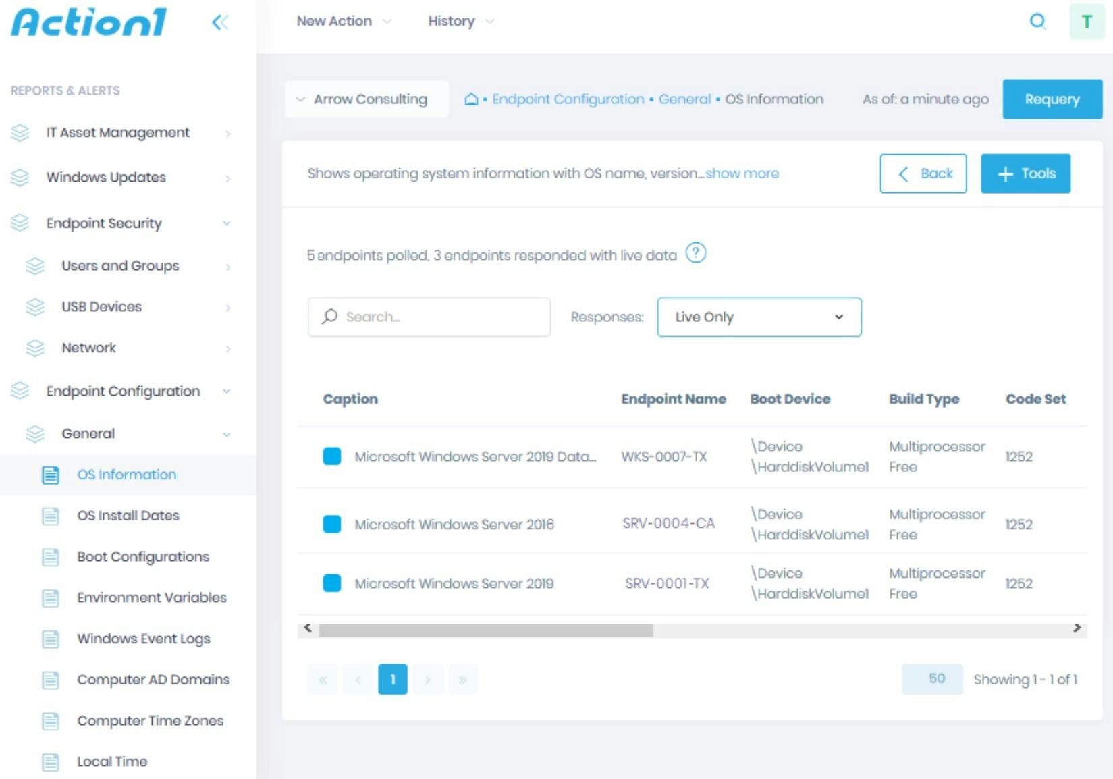This screenshot has width=1113, height=779.
Task: Click the Windows Event Logs report icon
Action: (51, 639)
